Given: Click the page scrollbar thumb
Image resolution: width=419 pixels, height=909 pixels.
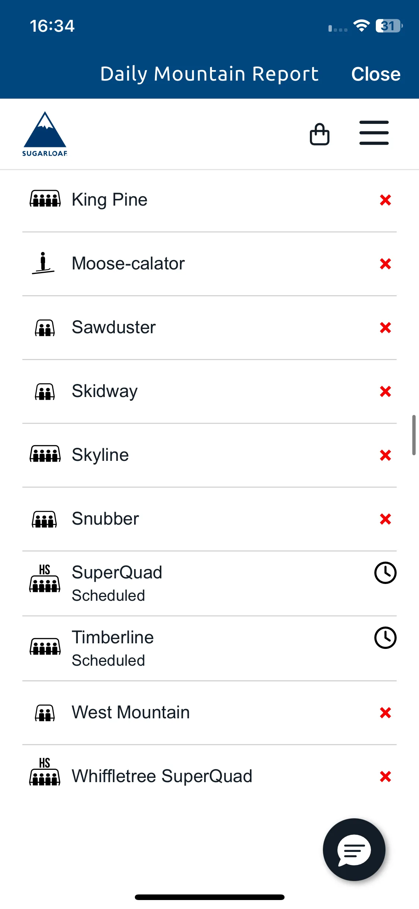Looking at the screenshot, I should (x=413, y=435).
